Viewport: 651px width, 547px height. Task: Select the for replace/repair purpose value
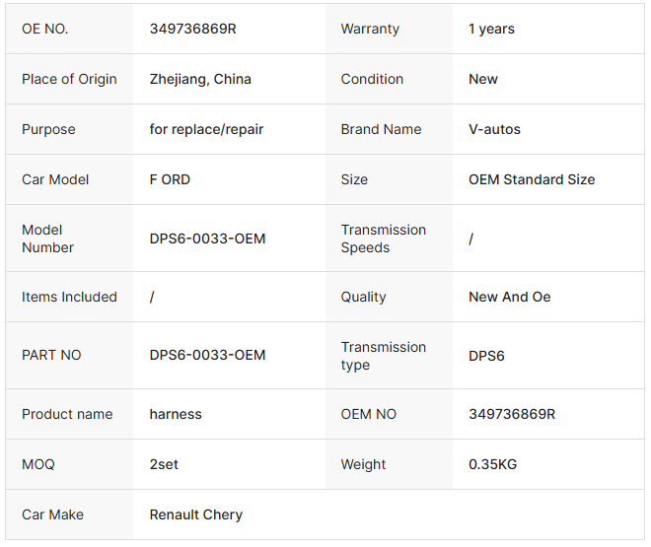click(x=206, y=129)
